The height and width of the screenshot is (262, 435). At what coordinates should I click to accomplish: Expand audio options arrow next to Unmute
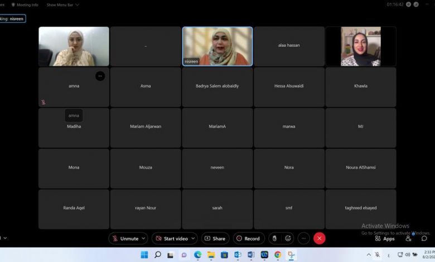tap(143, 239)
